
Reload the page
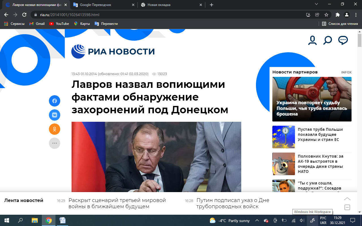[24, 15]
